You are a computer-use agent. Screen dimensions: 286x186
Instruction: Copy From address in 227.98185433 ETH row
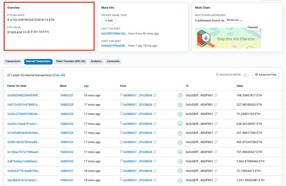point(155,104)
